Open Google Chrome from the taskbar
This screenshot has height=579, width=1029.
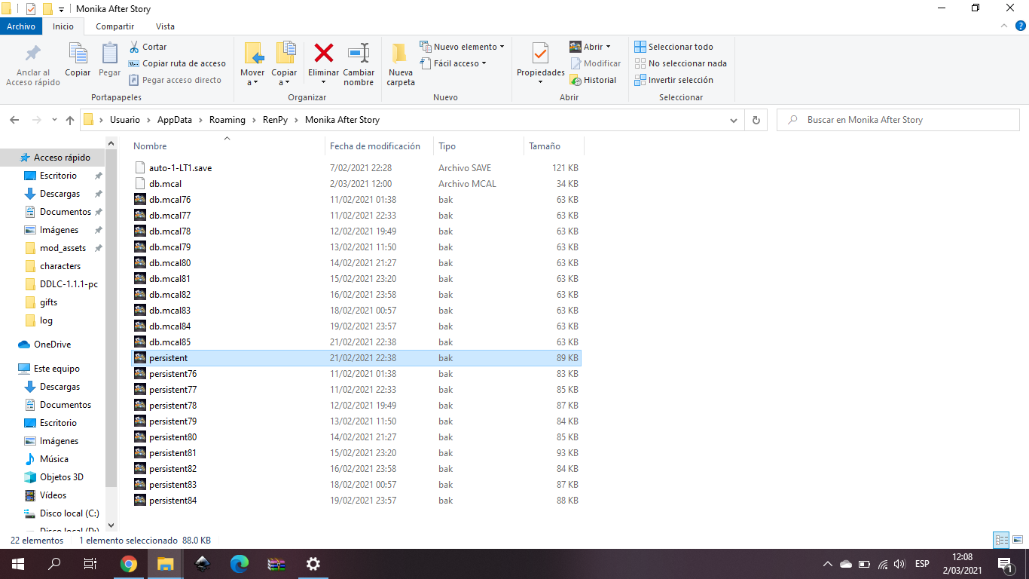point(128,563)
